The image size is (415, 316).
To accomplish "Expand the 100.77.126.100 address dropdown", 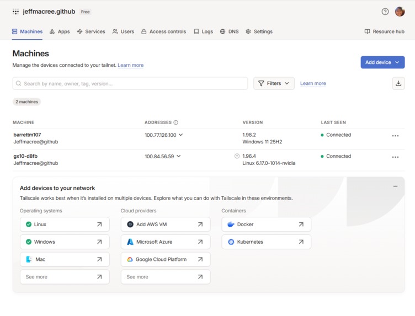I will click(x=180, y=135).
